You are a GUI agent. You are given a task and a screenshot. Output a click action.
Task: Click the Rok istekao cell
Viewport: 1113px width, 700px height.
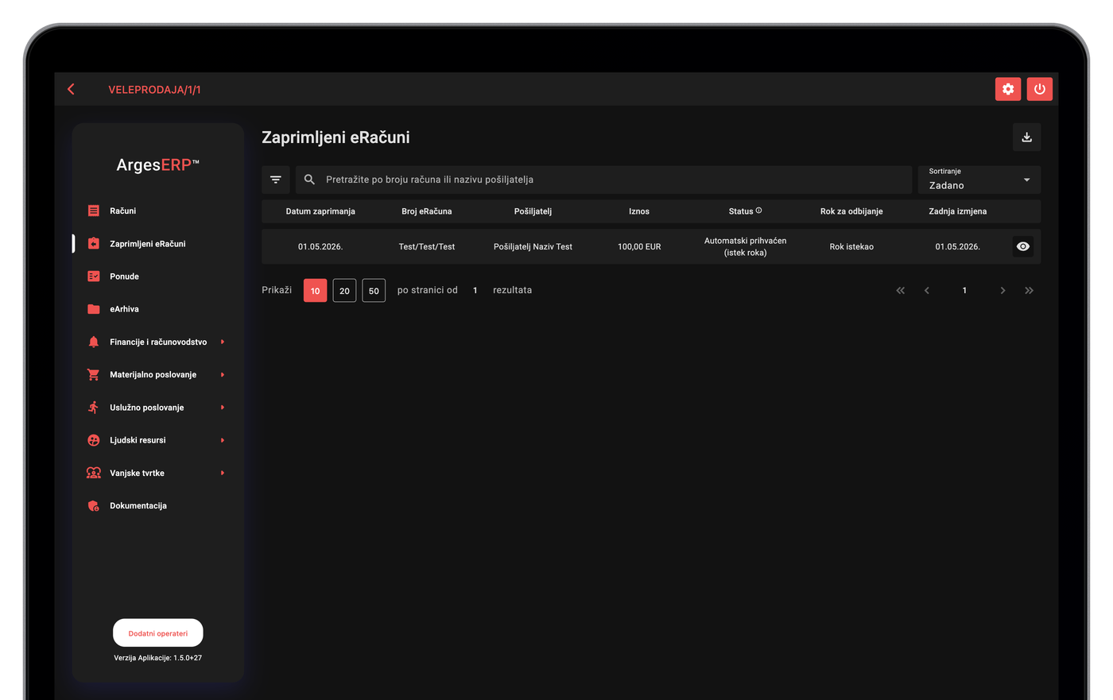[851, 247]
